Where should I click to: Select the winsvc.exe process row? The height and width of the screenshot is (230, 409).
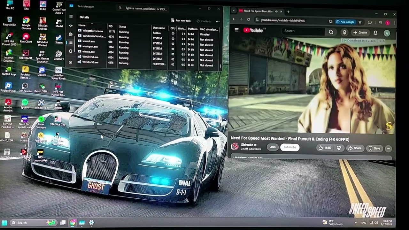point(149,52)
